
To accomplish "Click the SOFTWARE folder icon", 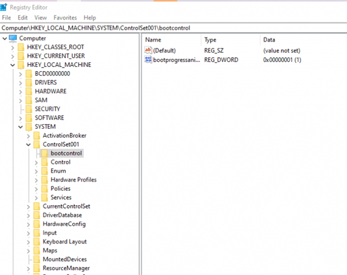I will (29, 118).
